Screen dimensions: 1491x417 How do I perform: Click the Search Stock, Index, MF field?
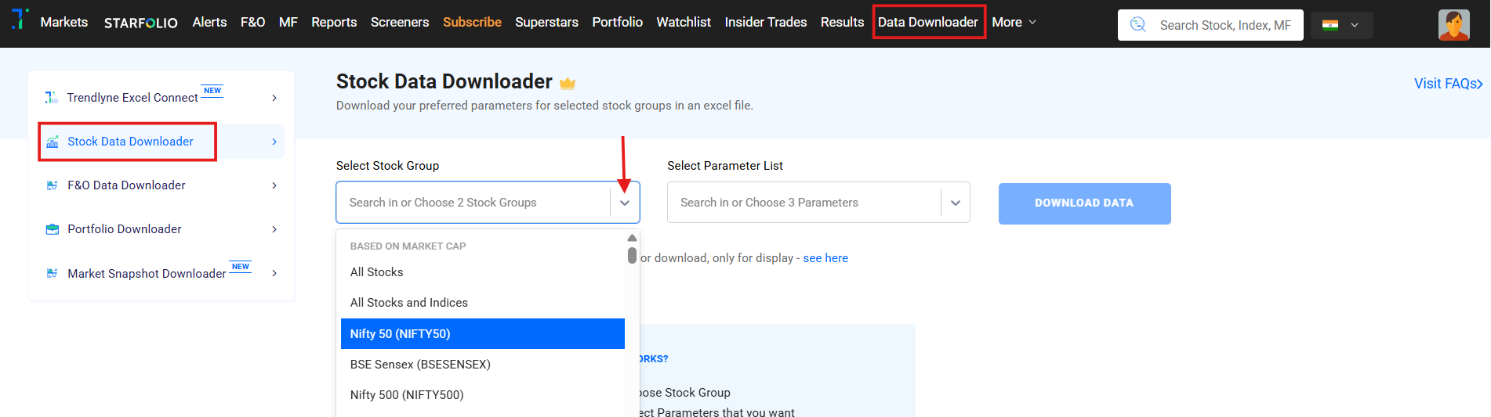[x=1224, y=25]
